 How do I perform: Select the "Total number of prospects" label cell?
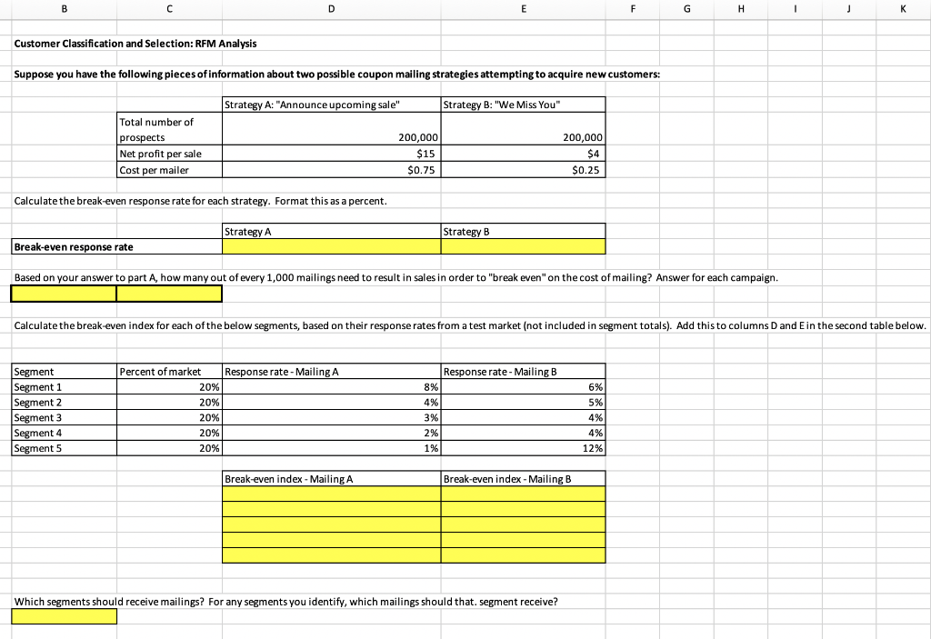168,128
